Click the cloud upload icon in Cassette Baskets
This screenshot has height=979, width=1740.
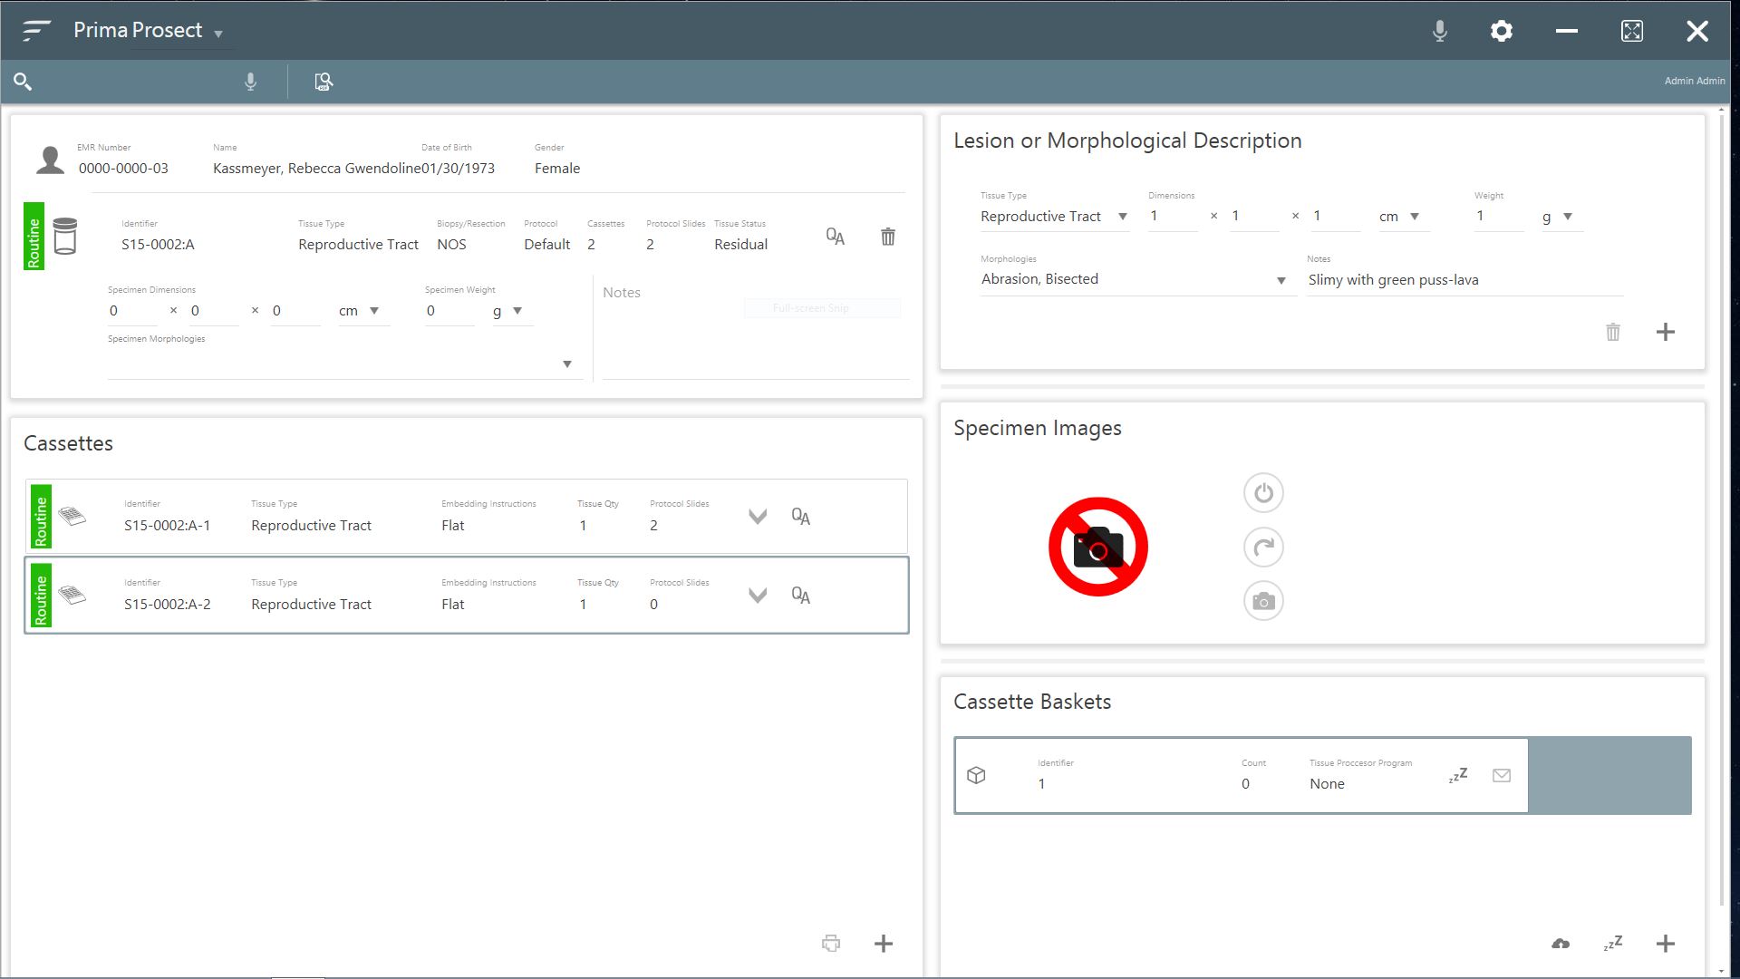1561,944
